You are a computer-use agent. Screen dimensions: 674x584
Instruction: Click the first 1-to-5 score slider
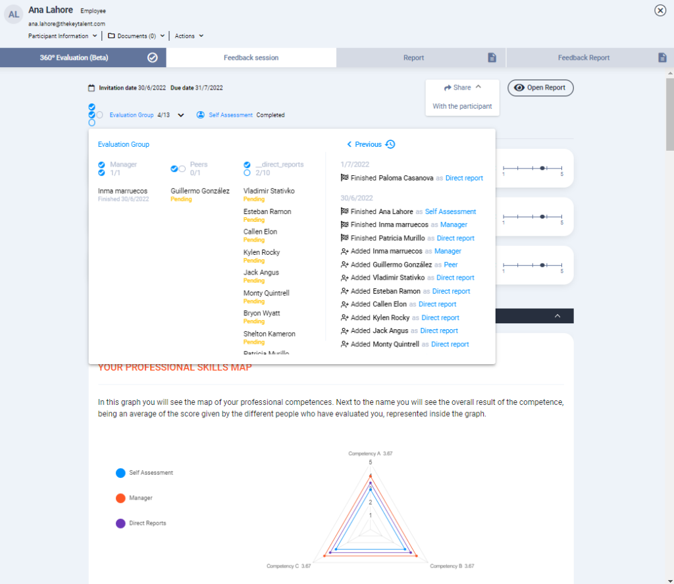point(532,169)
